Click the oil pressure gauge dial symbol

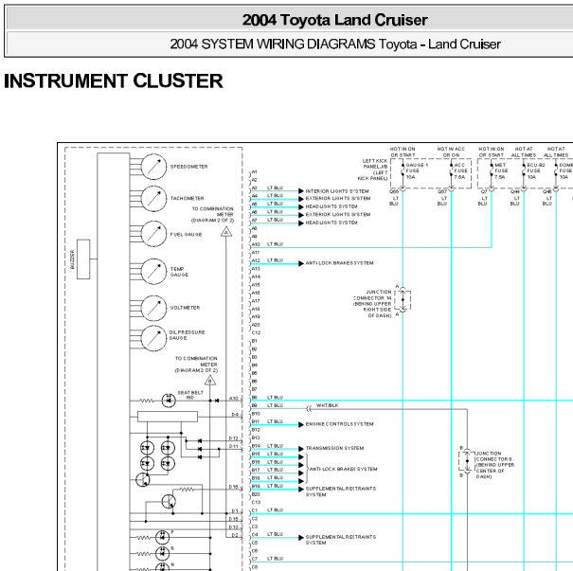click(153, 338)
